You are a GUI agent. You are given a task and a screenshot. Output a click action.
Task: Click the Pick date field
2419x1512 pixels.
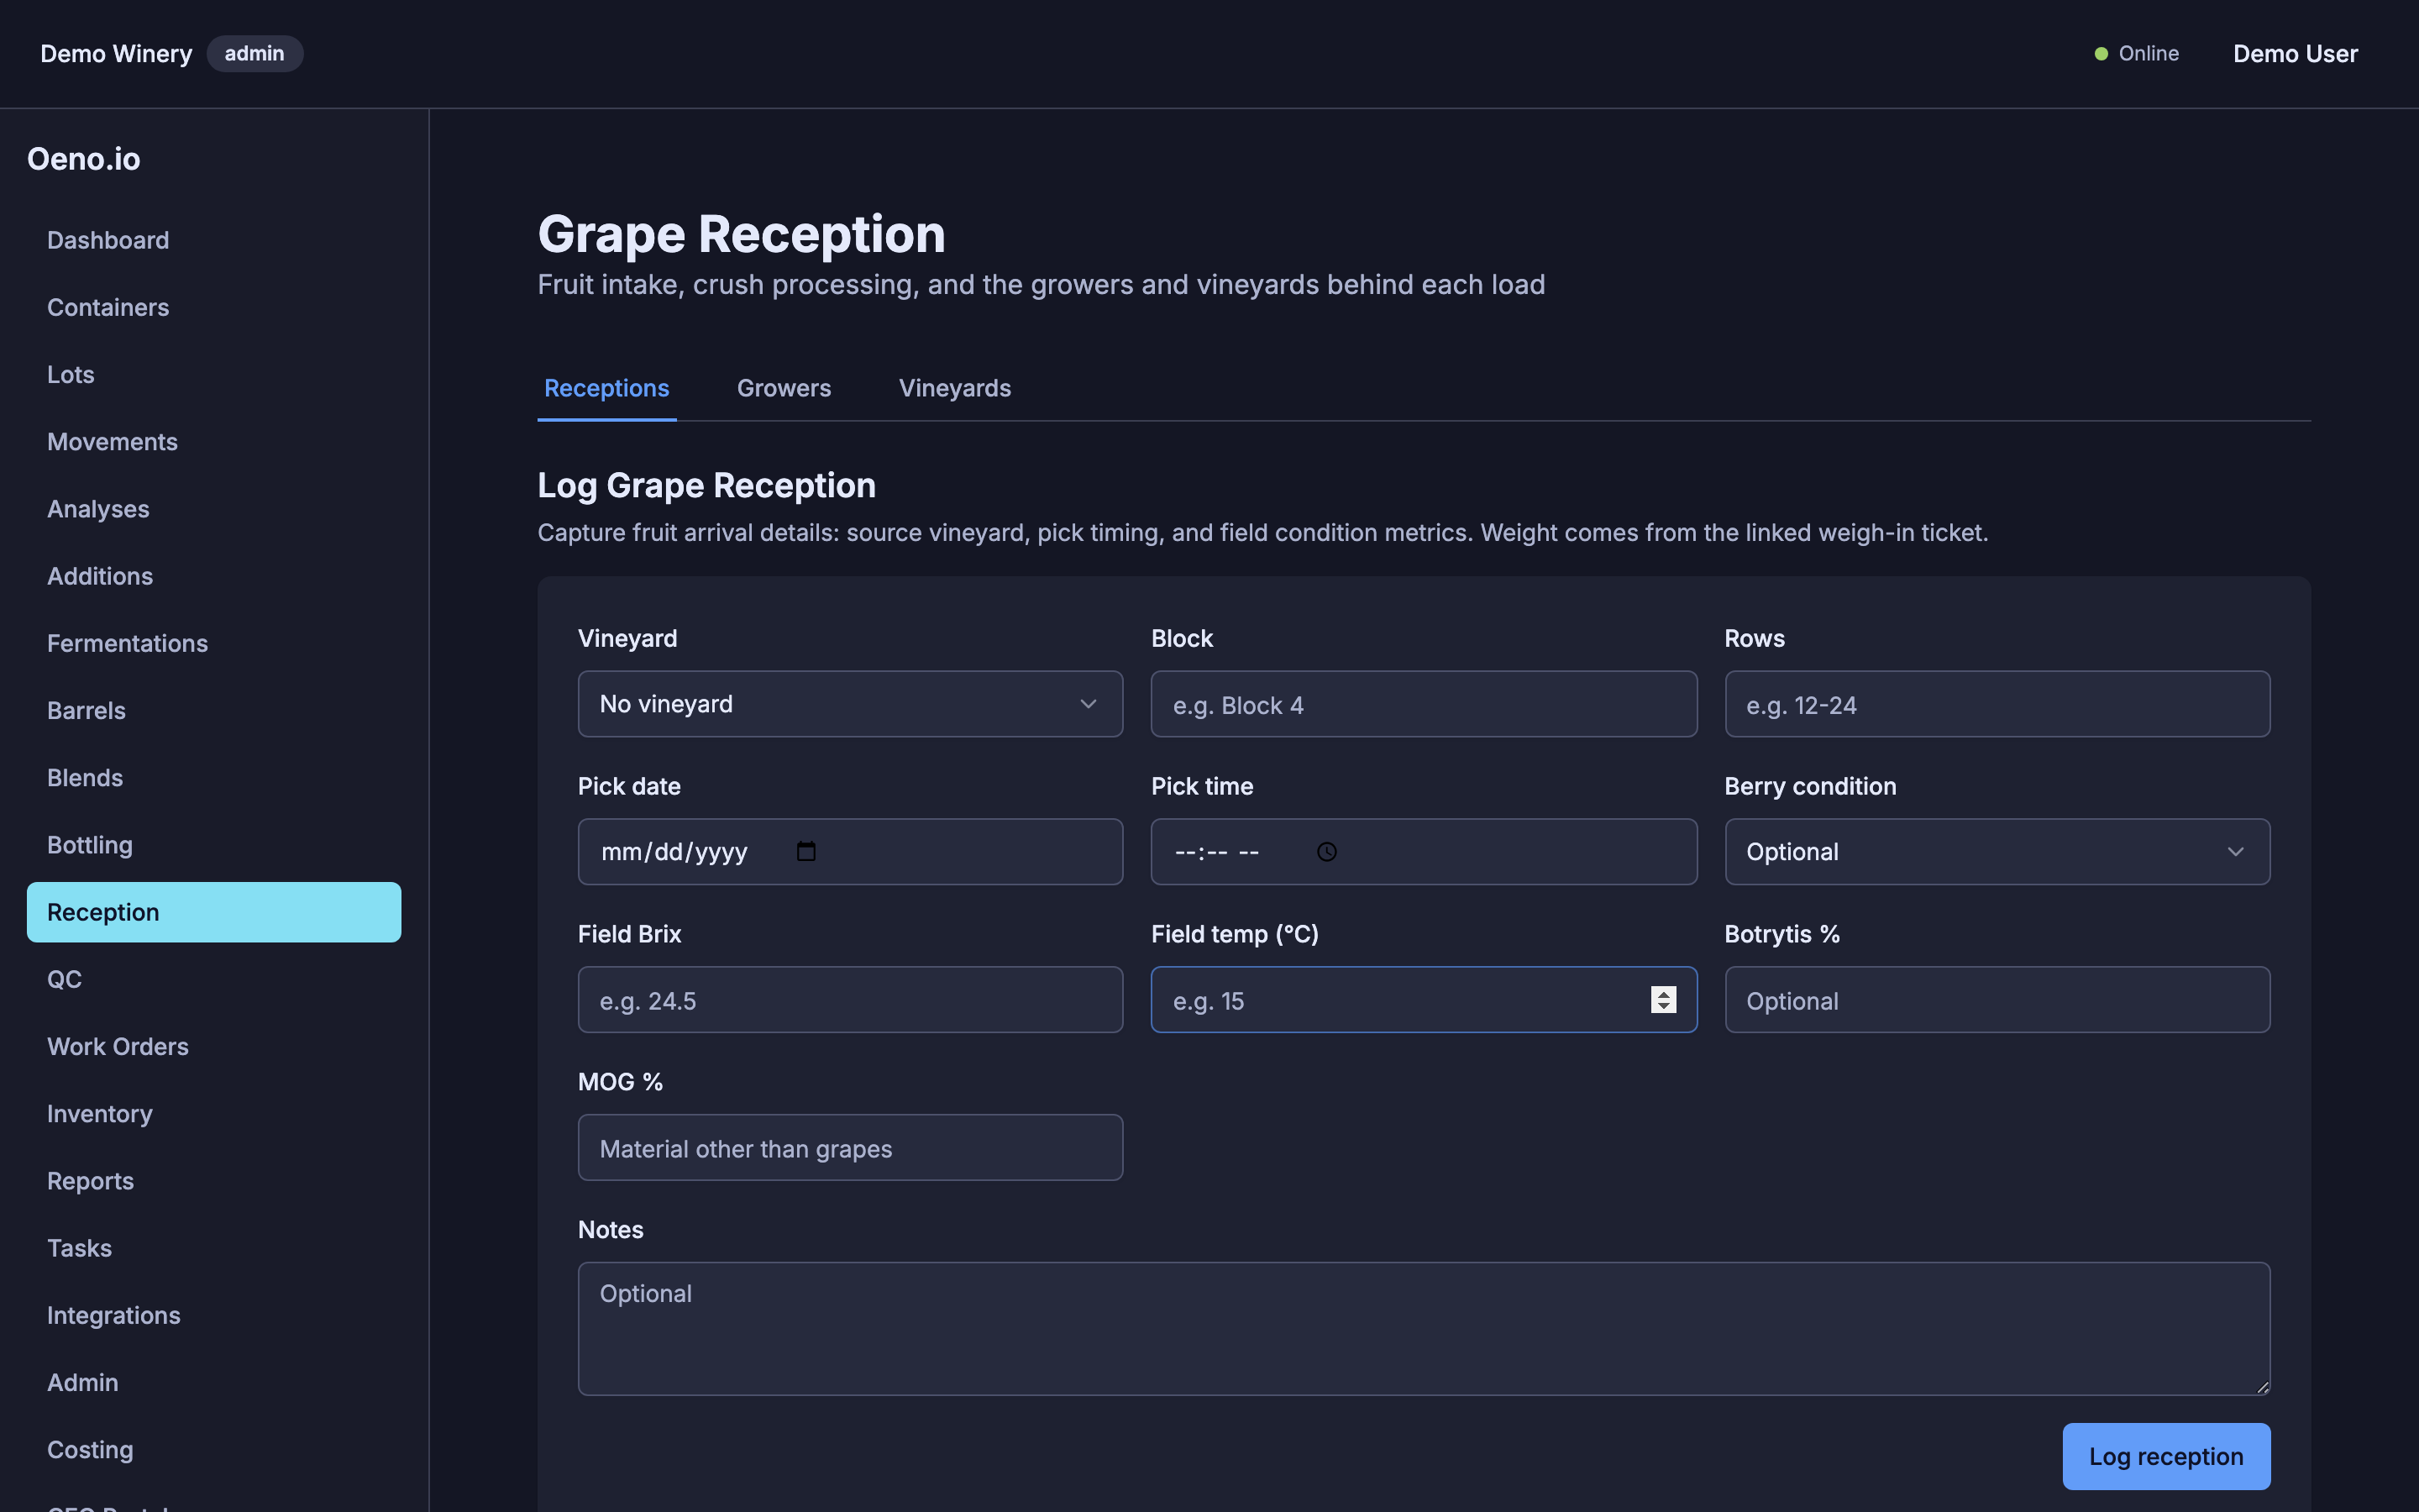pyautogui.click(x=850, y=852)
